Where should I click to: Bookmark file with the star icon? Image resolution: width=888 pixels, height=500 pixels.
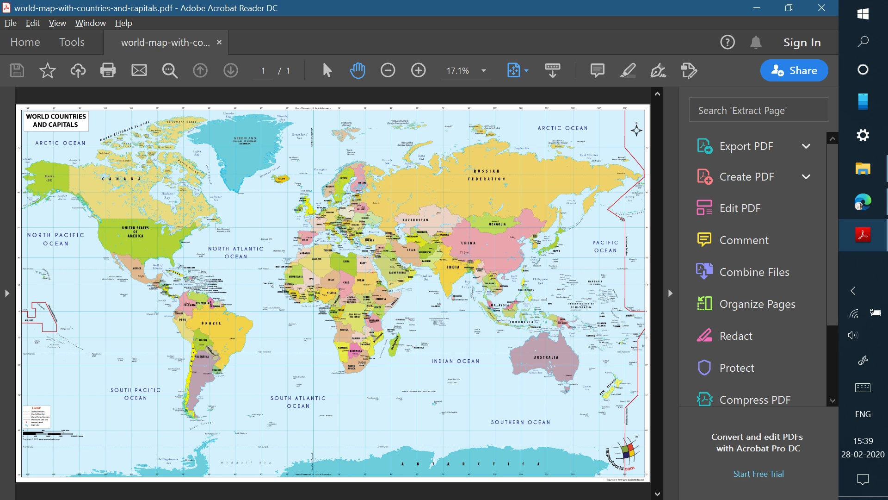pyautogui.click(x=47, y=70)
